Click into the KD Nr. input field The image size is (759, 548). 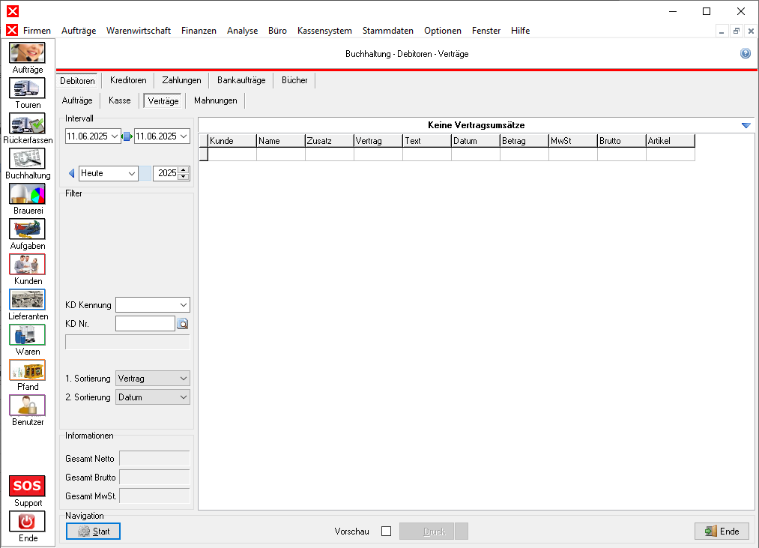[x=145, y=324]
